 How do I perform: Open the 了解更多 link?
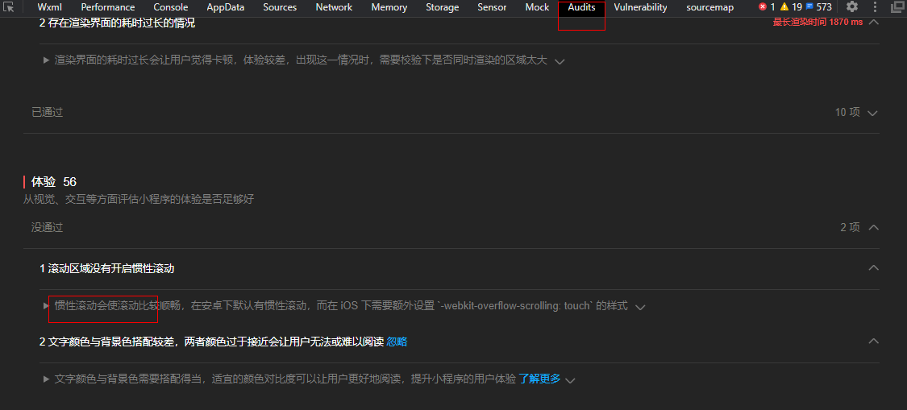coord(539,379)
